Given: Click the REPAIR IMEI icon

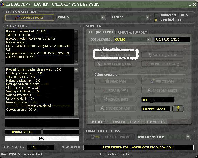Looking at the screenshot, I should [x=105, y=99].
